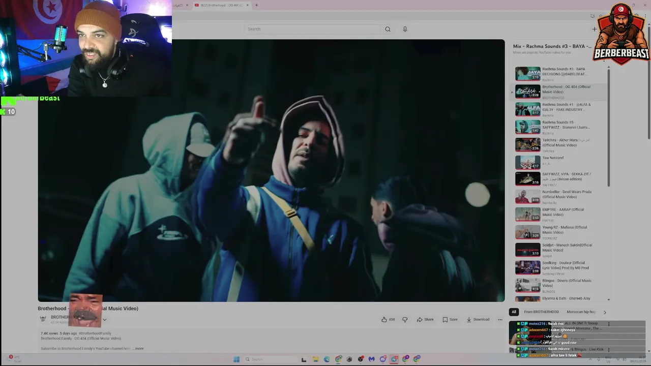Image resolution: width=651 pixels, height=366 pixels.
Task: Expand the description with ...more
Action: click(x=138, y=349)
